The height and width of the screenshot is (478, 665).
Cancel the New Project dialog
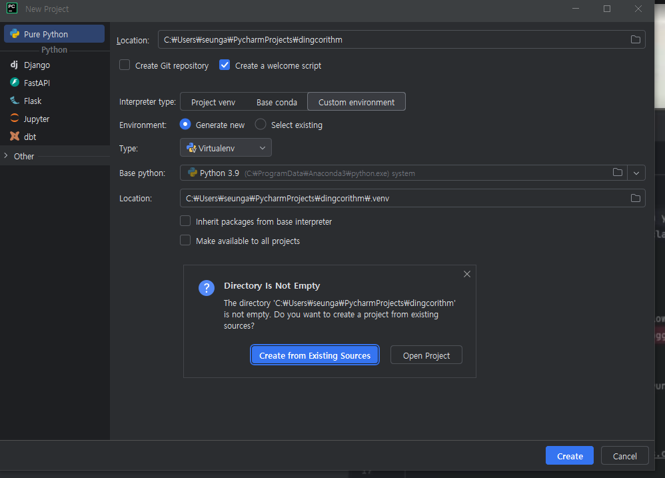click(x=625, y=455)
